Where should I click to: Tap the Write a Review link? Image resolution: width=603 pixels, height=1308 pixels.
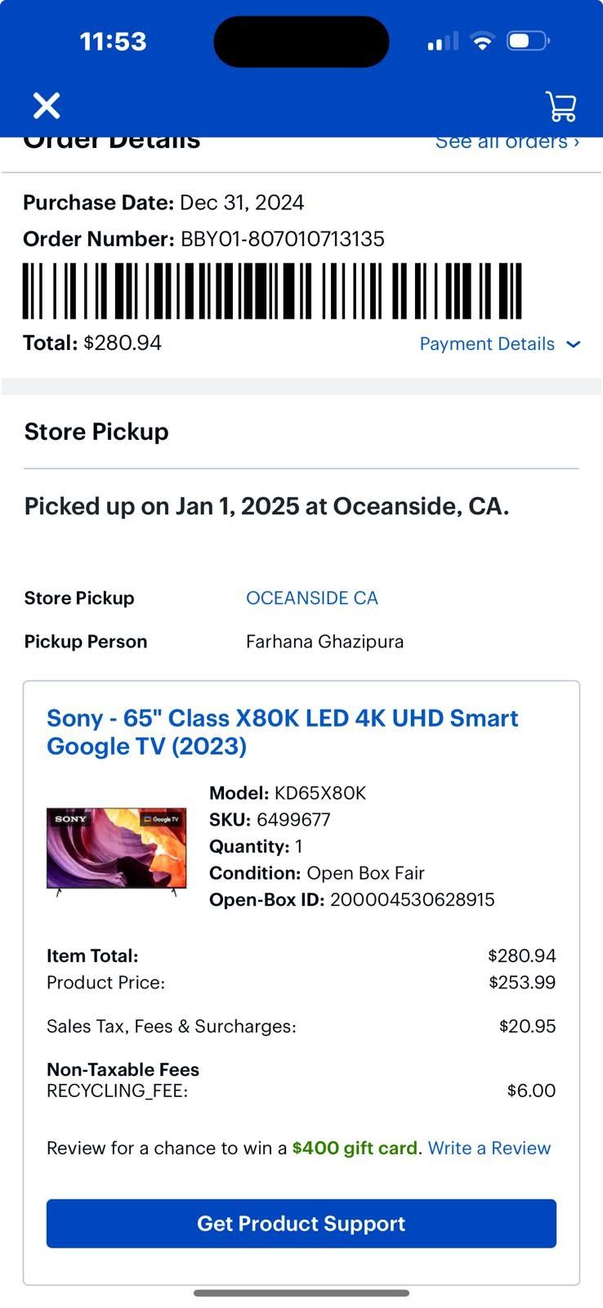[x=489, y=1149]
